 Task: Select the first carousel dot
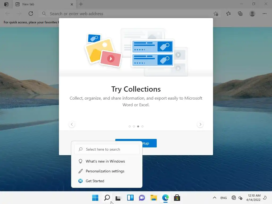pos(130,126)
